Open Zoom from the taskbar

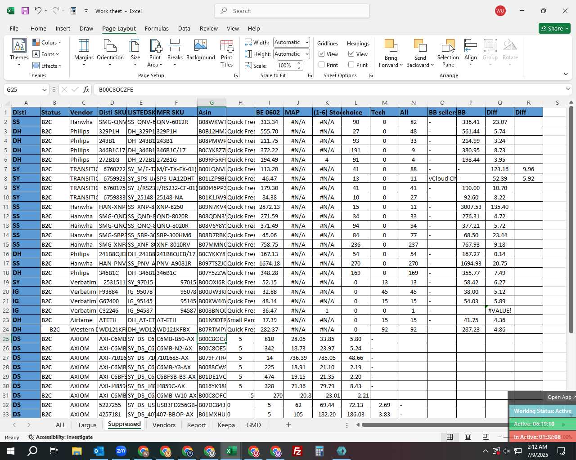coord(121,451)
